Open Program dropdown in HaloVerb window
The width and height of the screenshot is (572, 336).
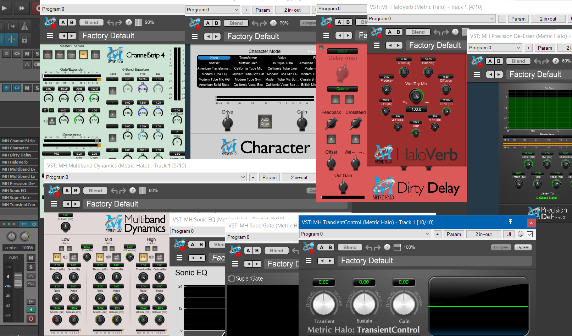pos(431,18)
